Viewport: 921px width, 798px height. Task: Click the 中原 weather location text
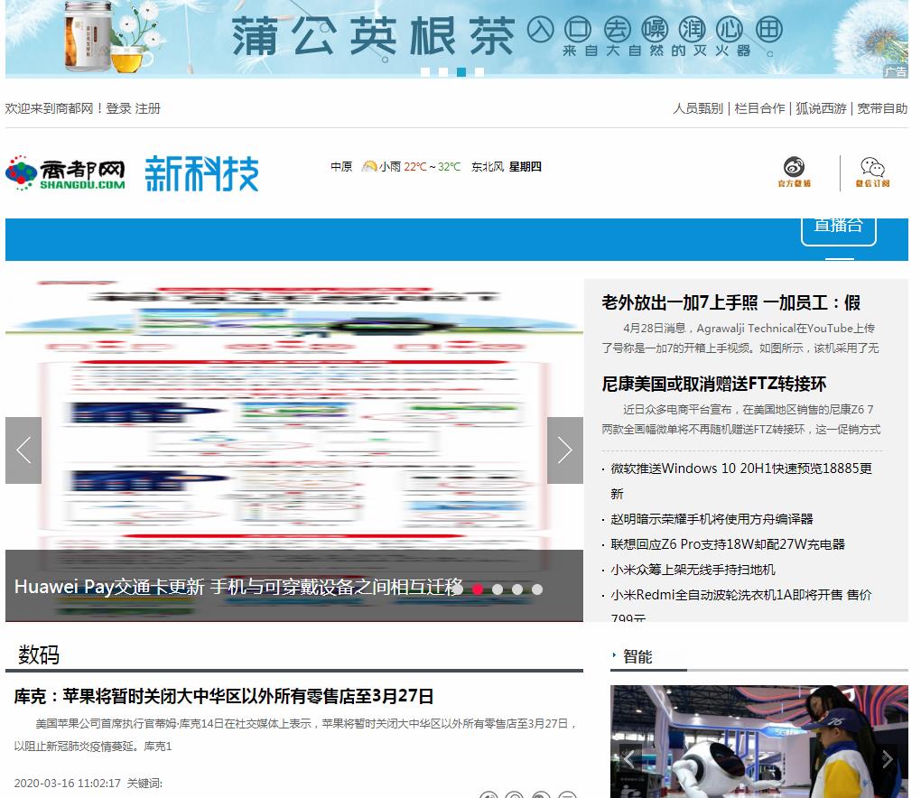click(x=341, y=167)
